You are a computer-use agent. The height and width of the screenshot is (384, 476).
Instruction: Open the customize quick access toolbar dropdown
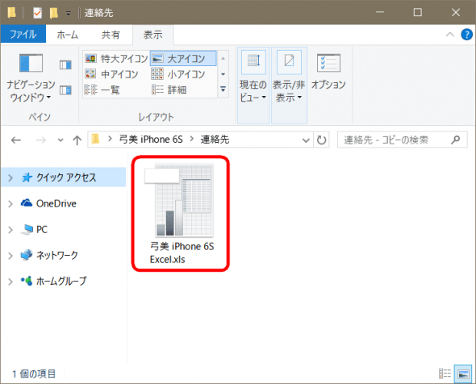pyautogui.click(x=69, y=14)
